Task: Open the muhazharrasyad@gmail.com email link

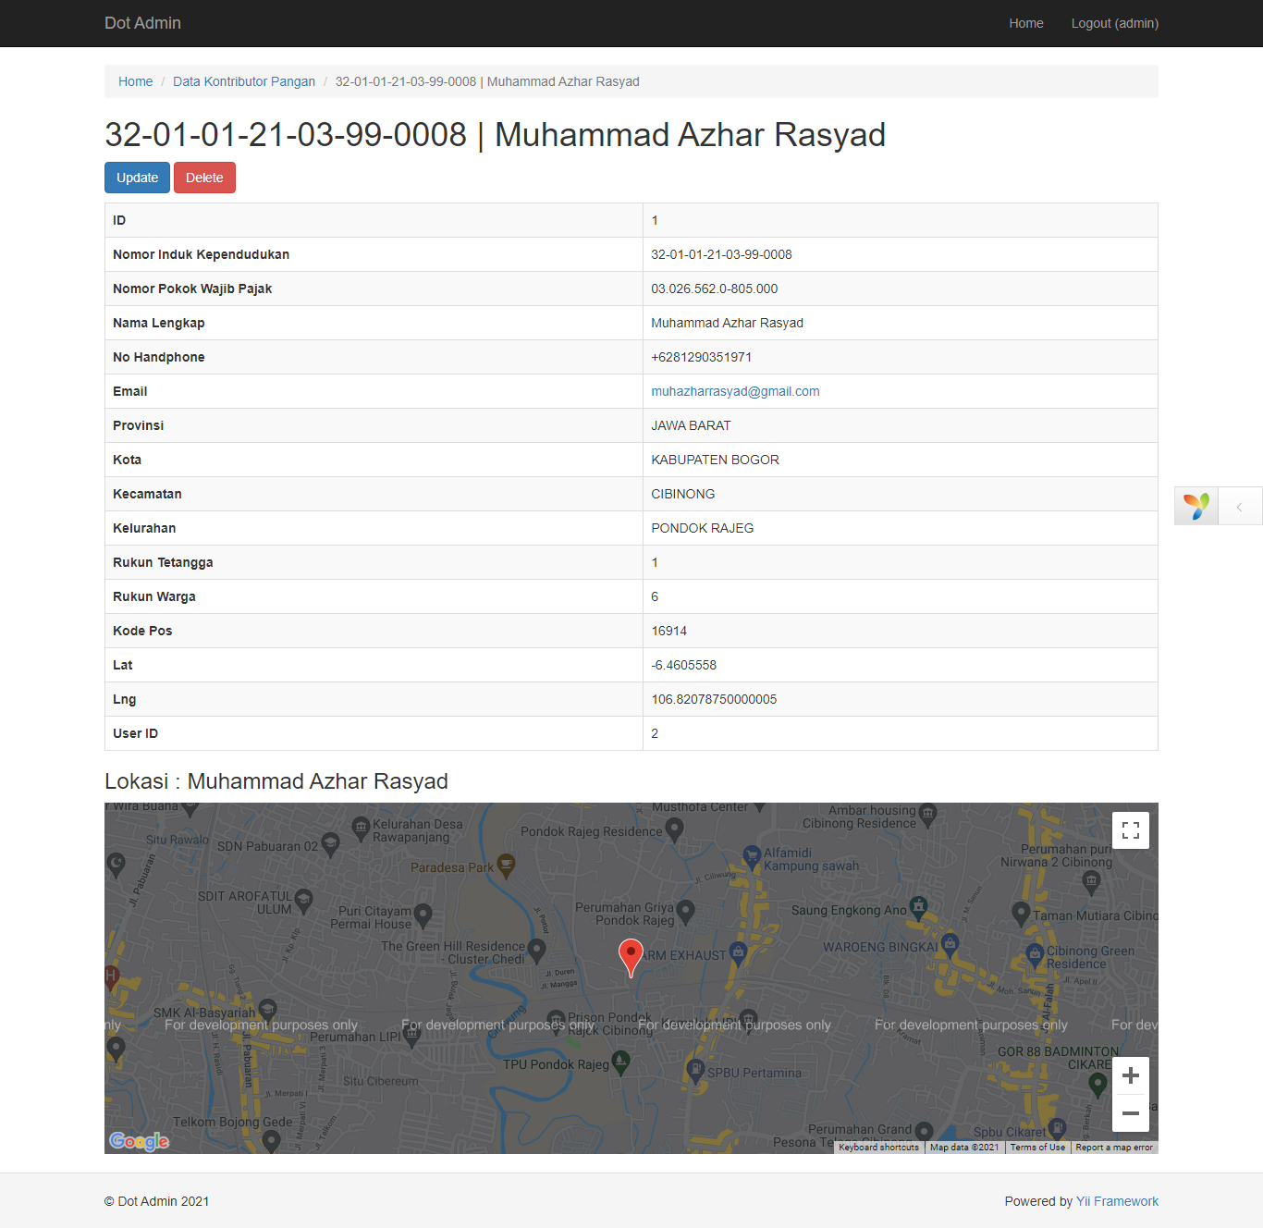Action: point(735,391)
